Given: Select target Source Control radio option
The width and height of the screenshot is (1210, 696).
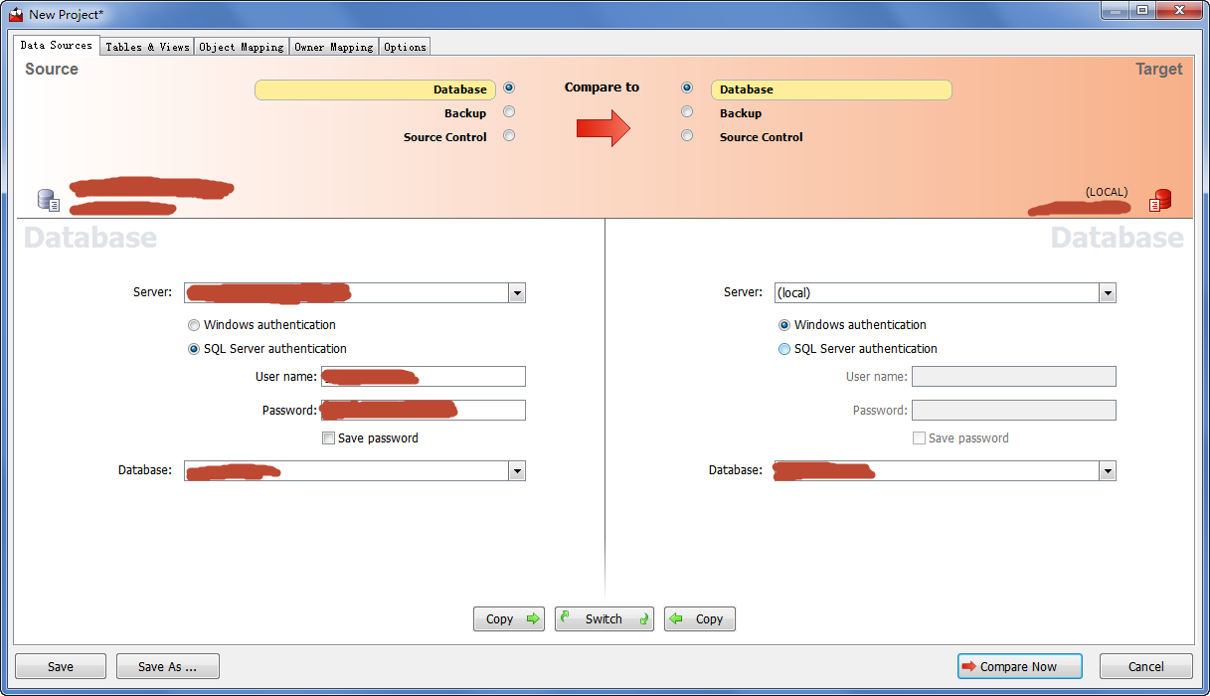Looking at the screenshot, I should (x=687, y=135).
